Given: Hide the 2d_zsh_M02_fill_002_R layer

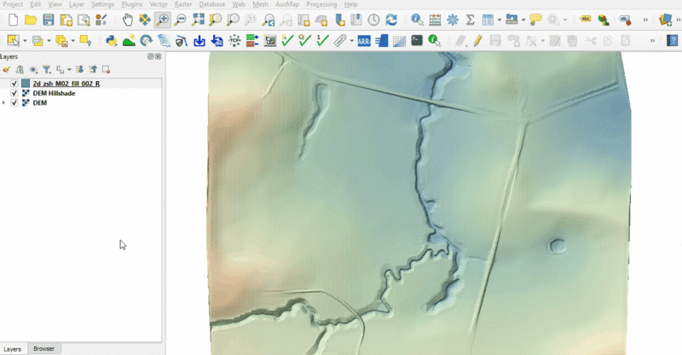Looking at the screenshot, I should point(14,84).
